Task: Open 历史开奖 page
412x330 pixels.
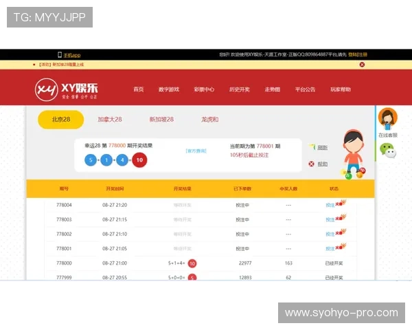Action: pyautogui.click(x=239, y=89)
